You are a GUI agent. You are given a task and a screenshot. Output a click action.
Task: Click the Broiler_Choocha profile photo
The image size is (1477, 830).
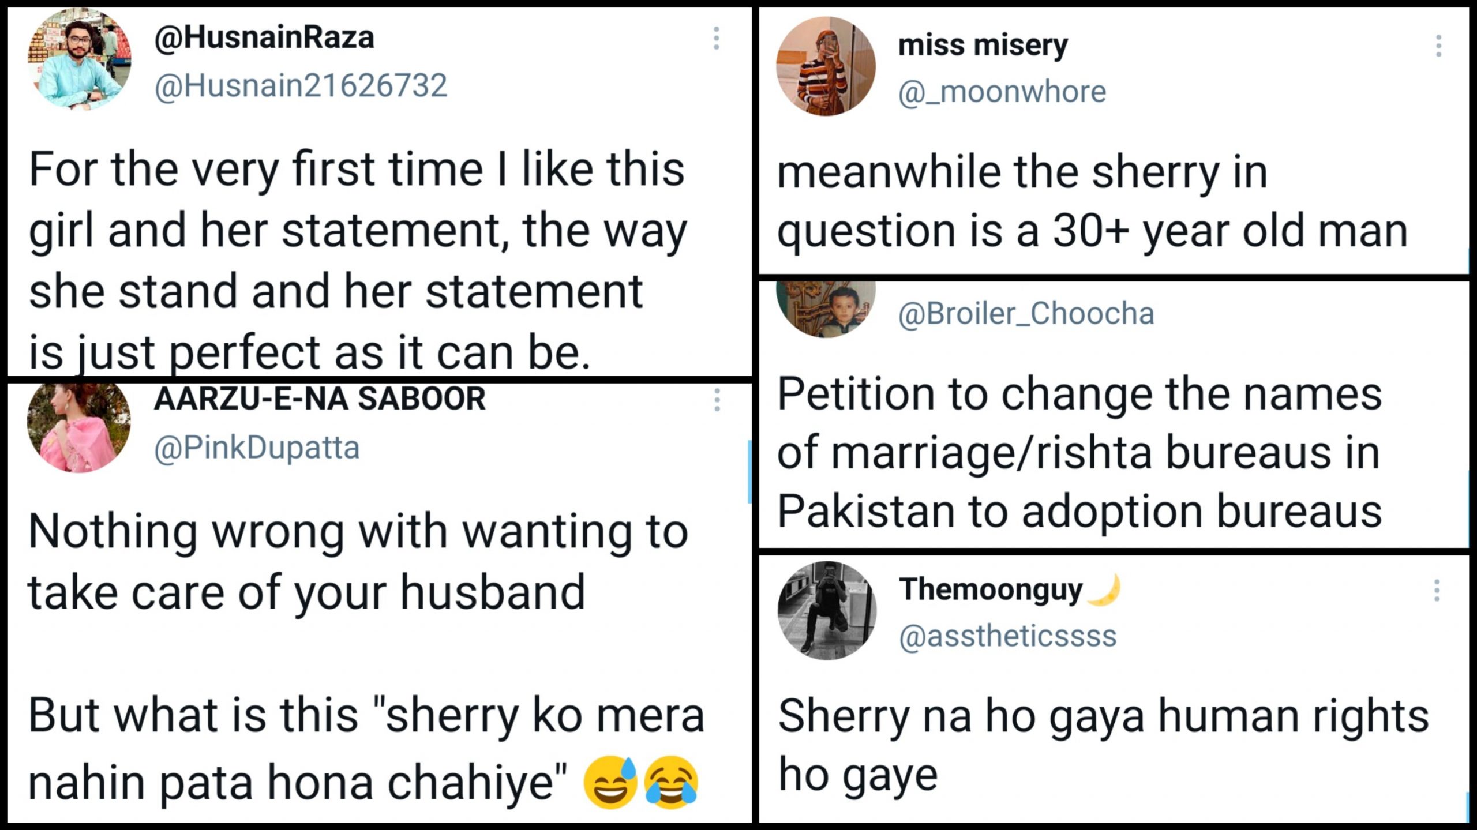826,309
